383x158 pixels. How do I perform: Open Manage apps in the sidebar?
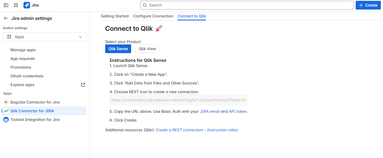23,50
